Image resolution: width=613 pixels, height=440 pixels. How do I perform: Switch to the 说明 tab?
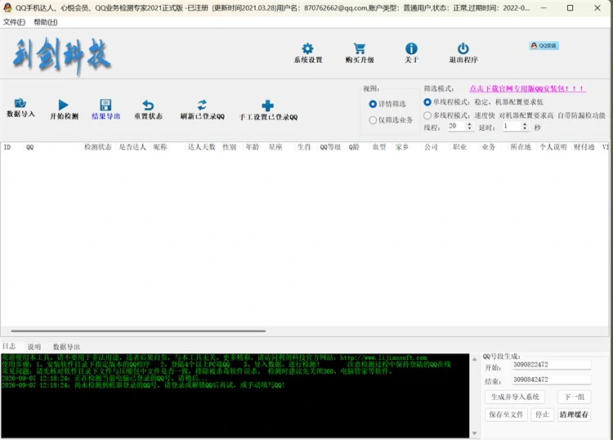click(x=34, y=347)
